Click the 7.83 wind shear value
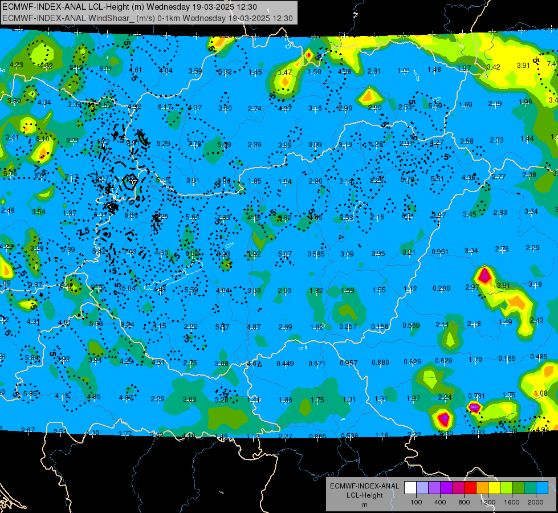558x513 pixels. pyautogui.click(x=223, y=218)
